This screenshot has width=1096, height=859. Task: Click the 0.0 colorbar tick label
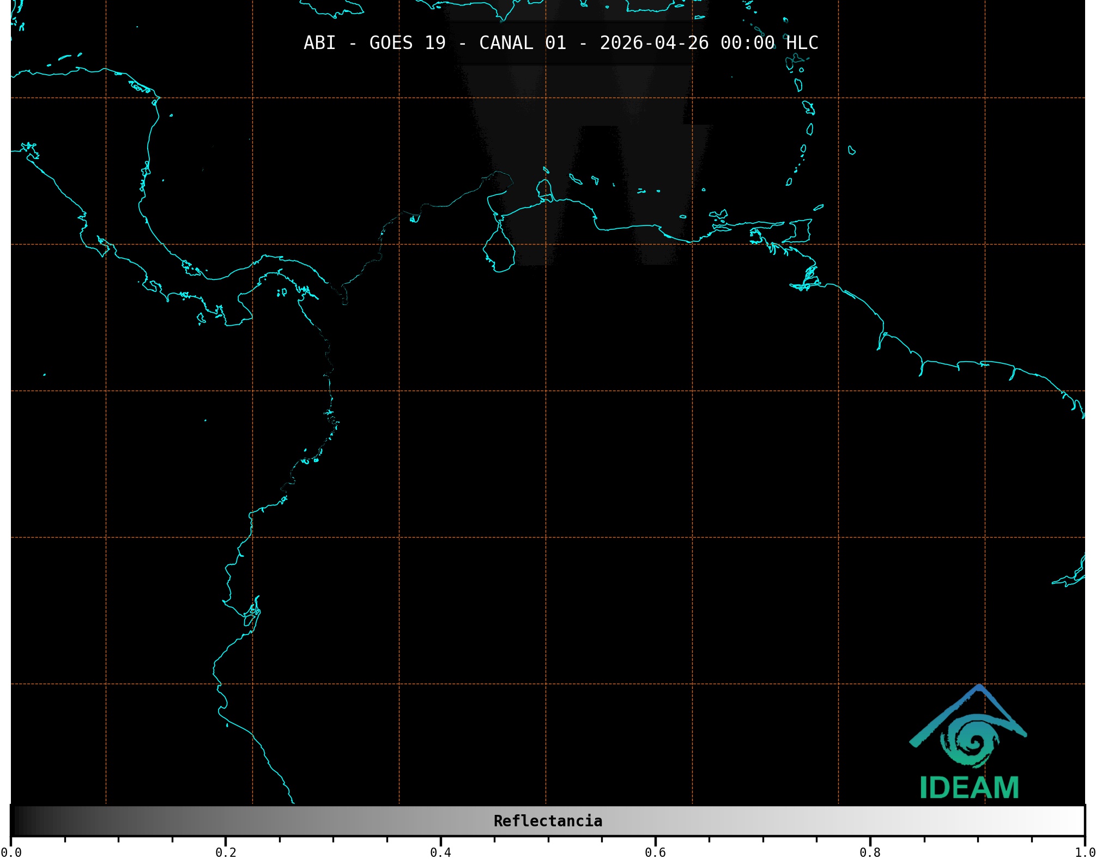pos(11,852)
